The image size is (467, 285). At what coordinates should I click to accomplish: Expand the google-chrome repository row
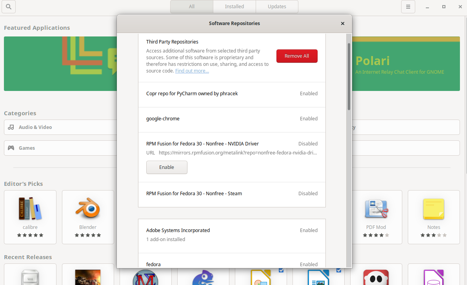pyautogui.click(x=232, y=120)
